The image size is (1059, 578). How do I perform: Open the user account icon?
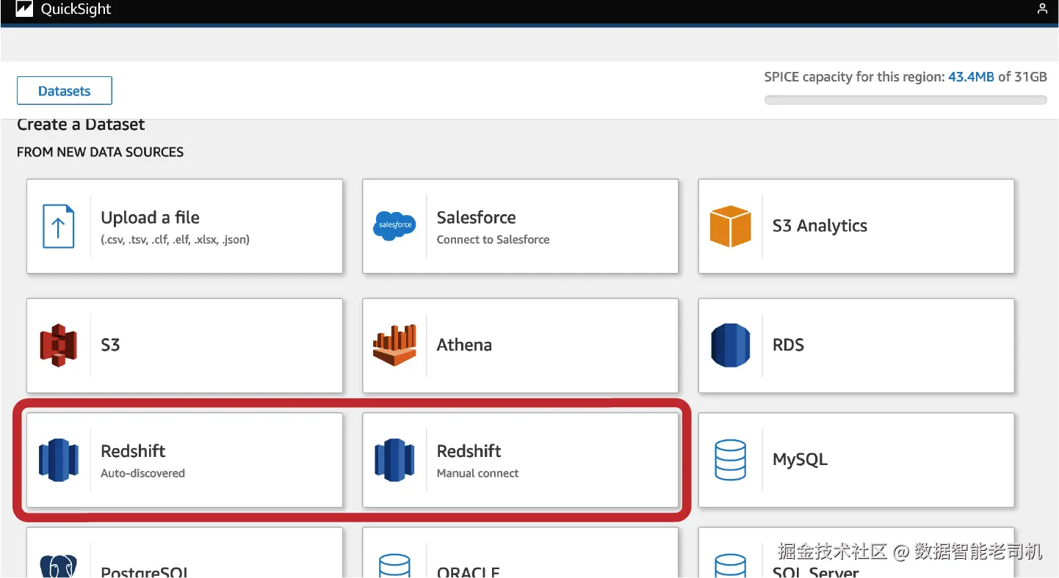[x=1042, y=10]
